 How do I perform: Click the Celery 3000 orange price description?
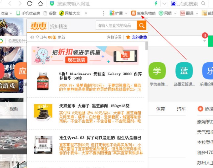(100, 87)
